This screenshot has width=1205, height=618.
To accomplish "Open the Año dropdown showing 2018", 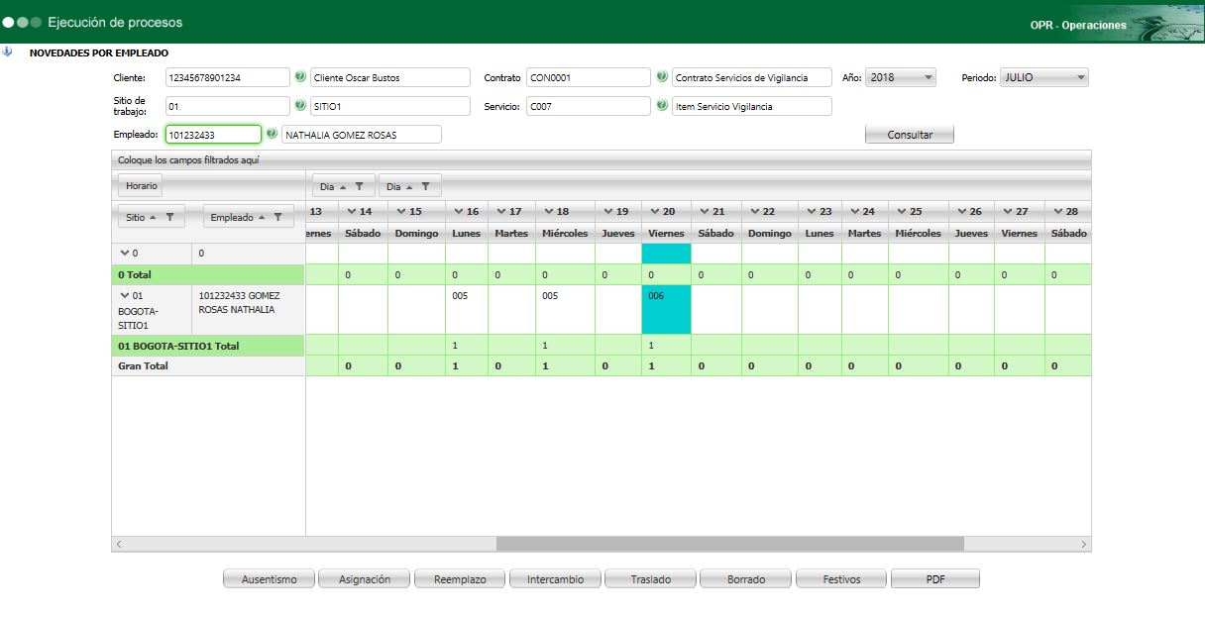I will [x=901, y=77].
